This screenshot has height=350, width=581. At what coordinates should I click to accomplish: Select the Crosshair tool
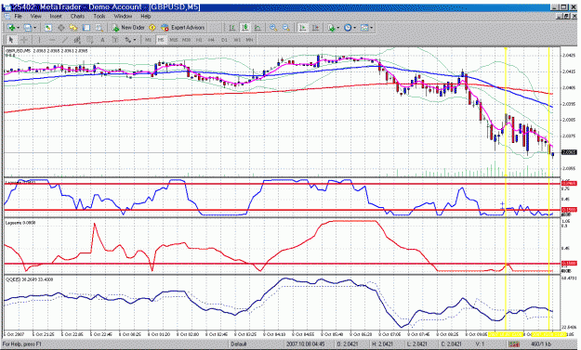coord(24,40)
